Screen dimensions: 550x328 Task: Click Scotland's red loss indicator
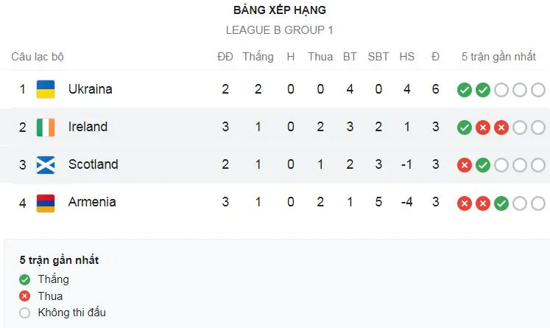click(x=464, y=165)
